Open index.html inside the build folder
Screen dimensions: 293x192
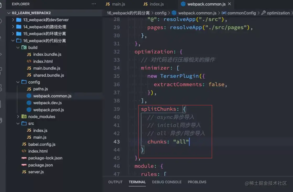point(43,61)
